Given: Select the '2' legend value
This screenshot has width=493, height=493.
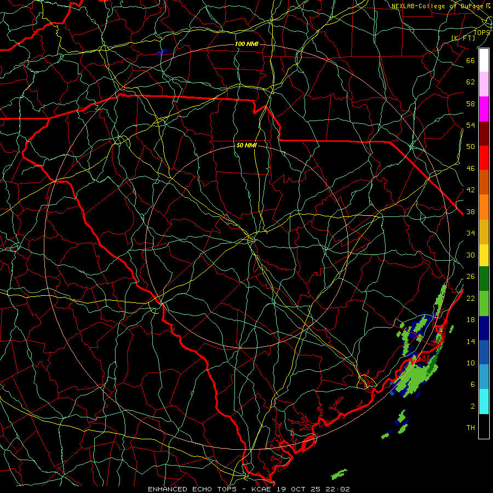Looking at the screenshot, I should (473, 406).
